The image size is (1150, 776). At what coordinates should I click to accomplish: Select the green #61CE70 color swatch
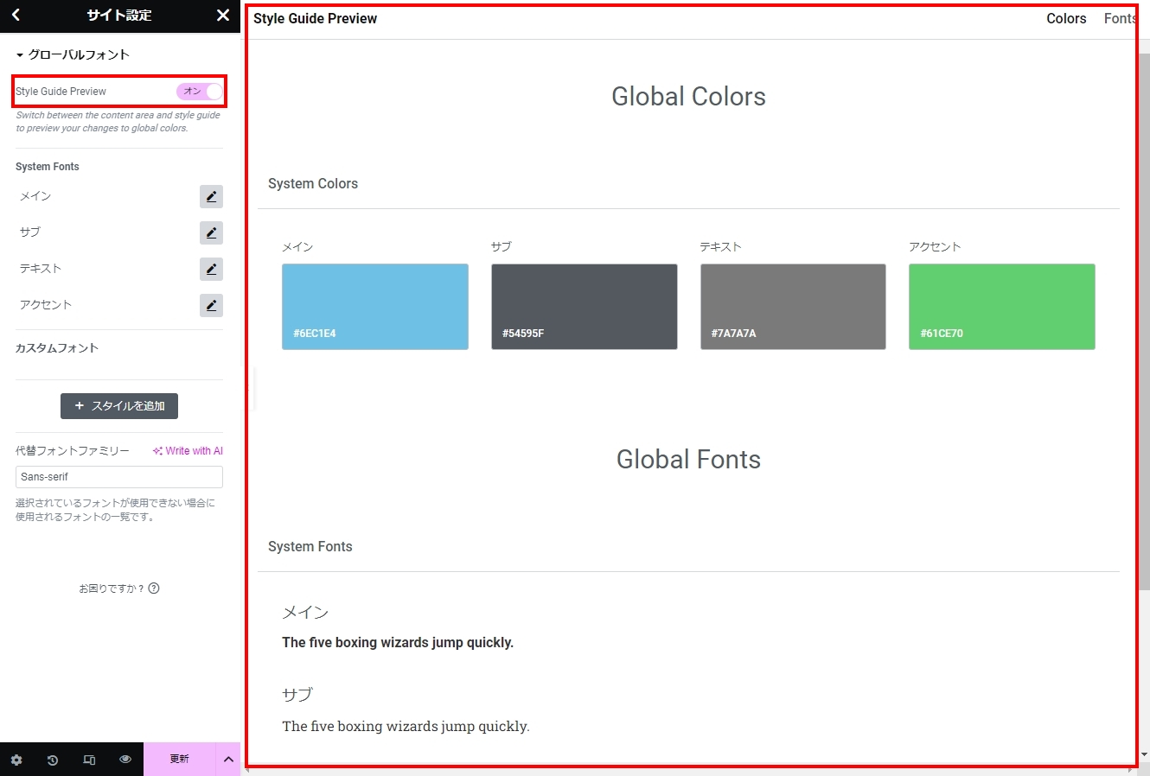pyautogui.click(x=1001, y=307)
